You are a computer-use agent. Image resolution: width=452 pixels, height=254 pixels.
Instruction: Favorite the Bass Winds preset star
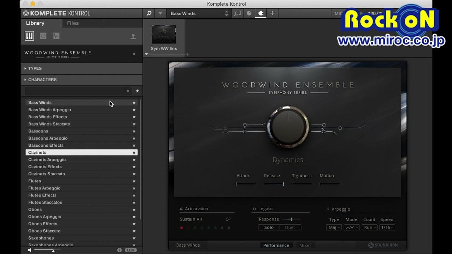[134, 103]
